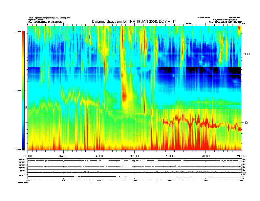Click the vertical rainbow color scale bar

tap(23, 91)
